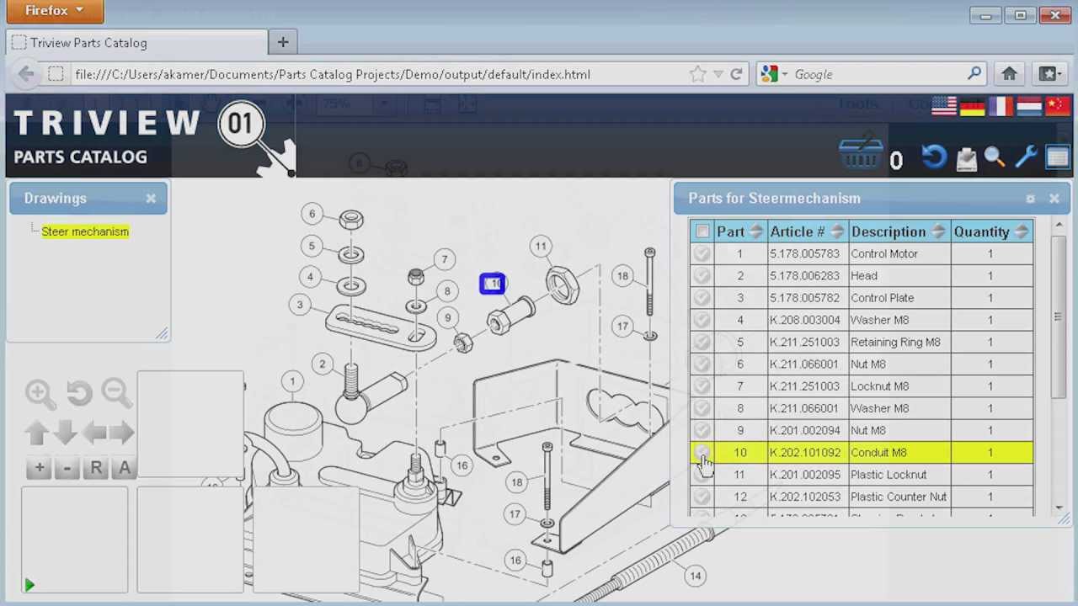Screen dimensions: 1078x606
Task: Click the highlighted part 10 callout in drawing
Action: pos(493,284)
